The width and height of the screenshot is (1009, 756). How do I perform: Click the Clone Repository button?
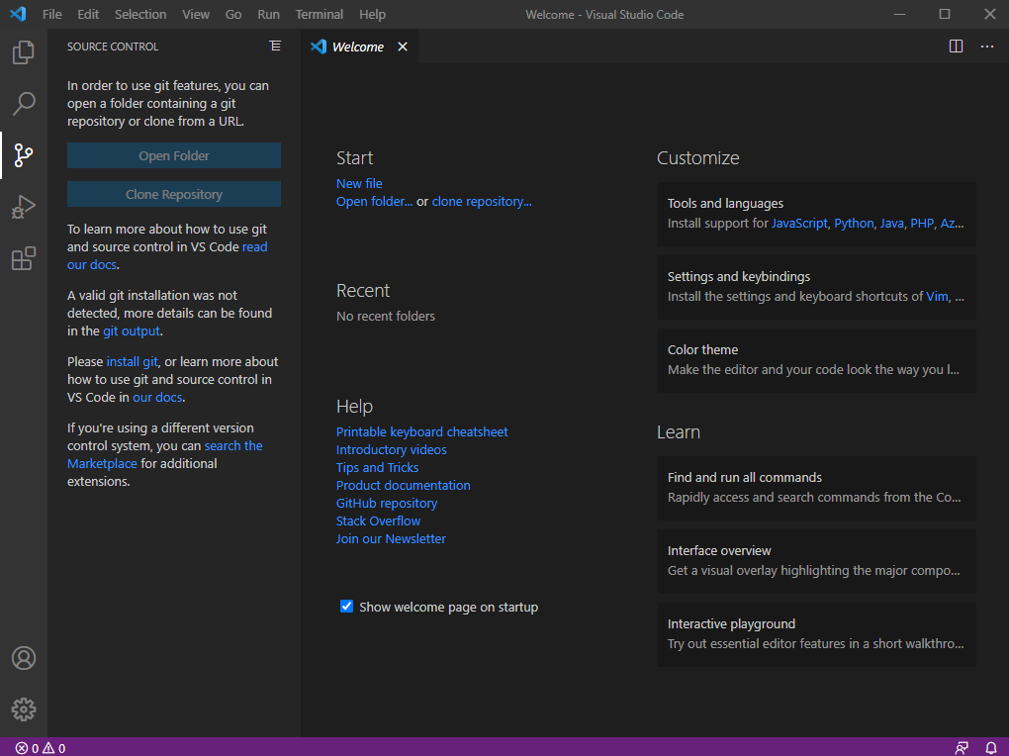pyautogui.click(x=174, y=195)
